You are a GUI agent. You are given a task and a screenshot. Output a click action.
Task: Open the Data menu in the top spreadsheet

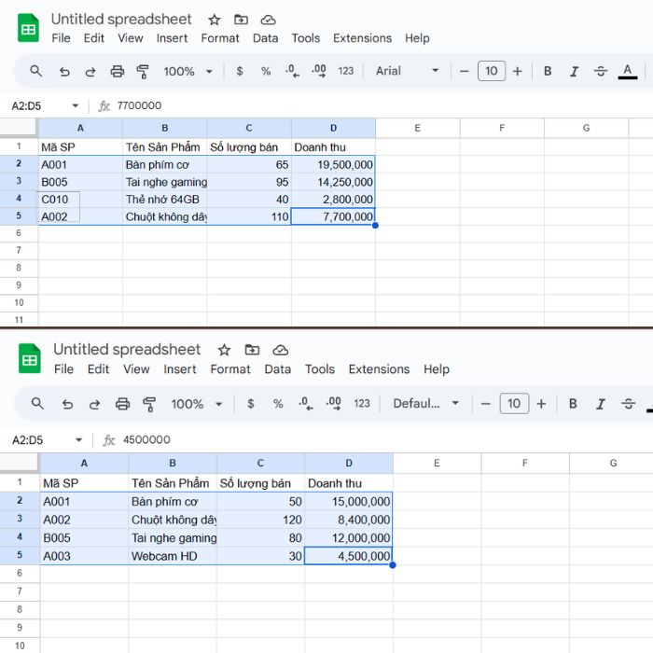point(265,38)
